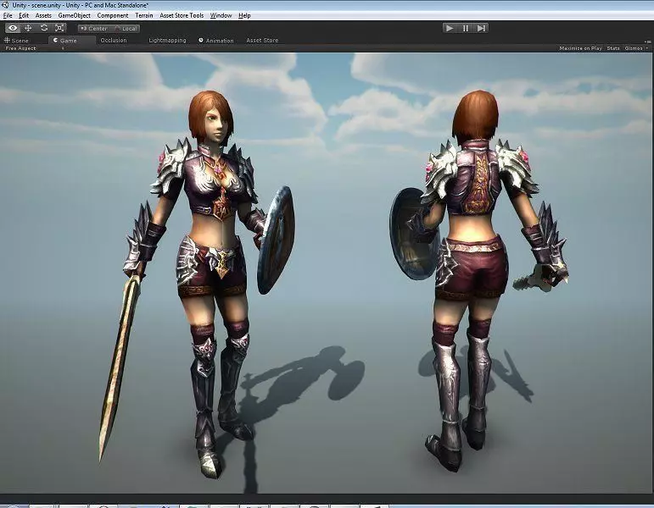Image resolution: width=654 pixels, height=508 pixels.
Task: Open the Component menu
Action: [113, 15]
